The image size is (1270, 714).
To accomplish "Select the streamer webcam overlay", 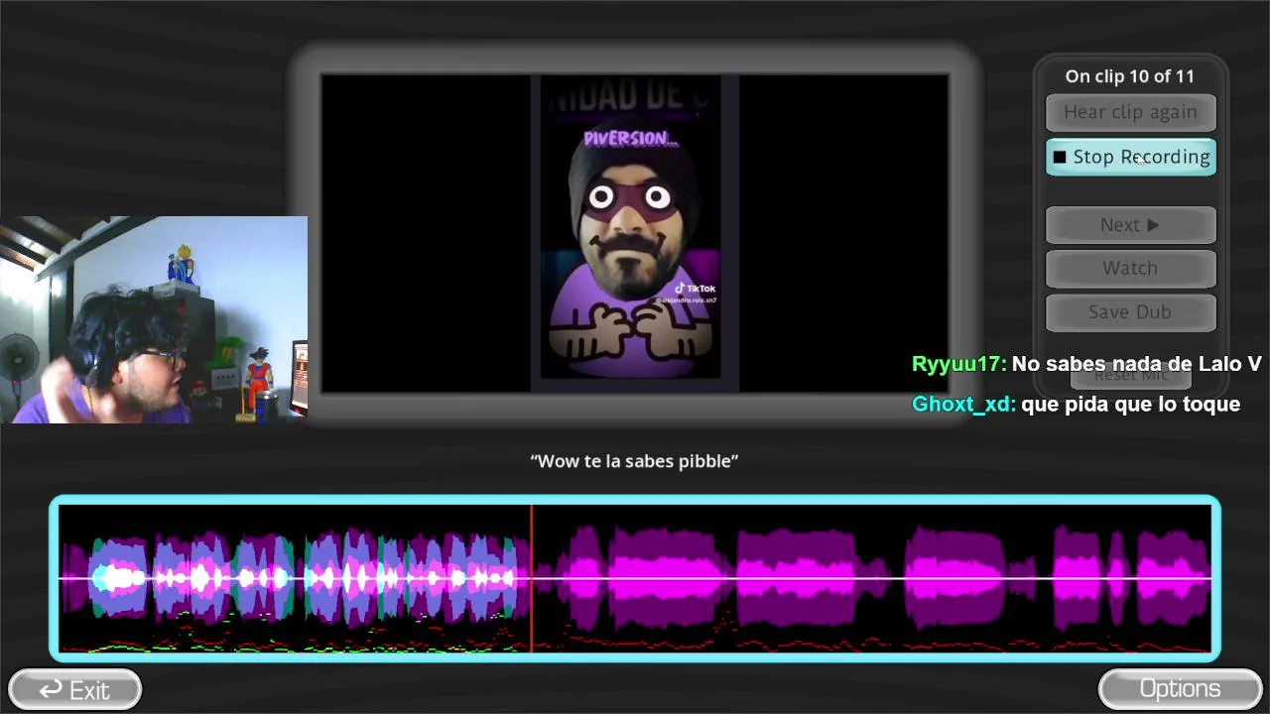I will pos(154,319).
